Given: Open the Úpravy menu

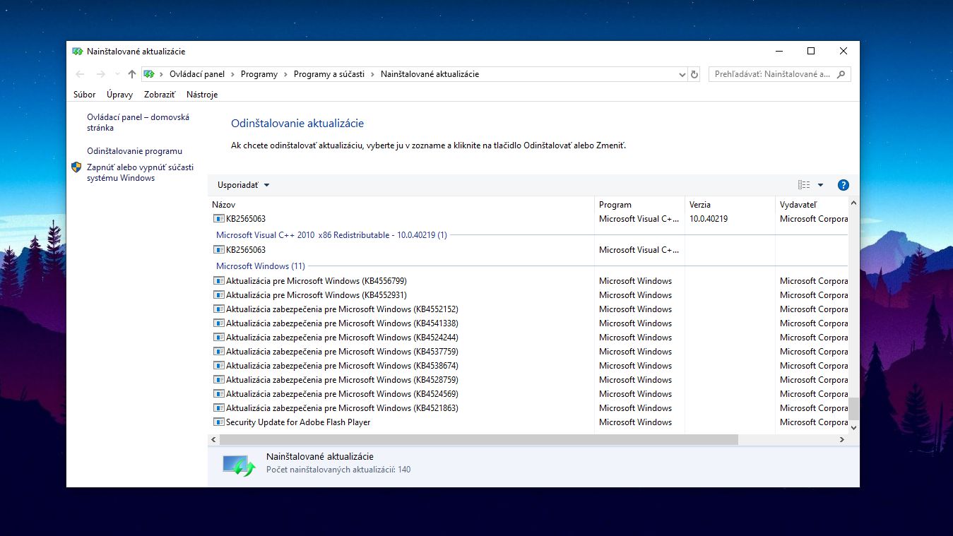Looking at the screenshot, I should click(119, 95).
